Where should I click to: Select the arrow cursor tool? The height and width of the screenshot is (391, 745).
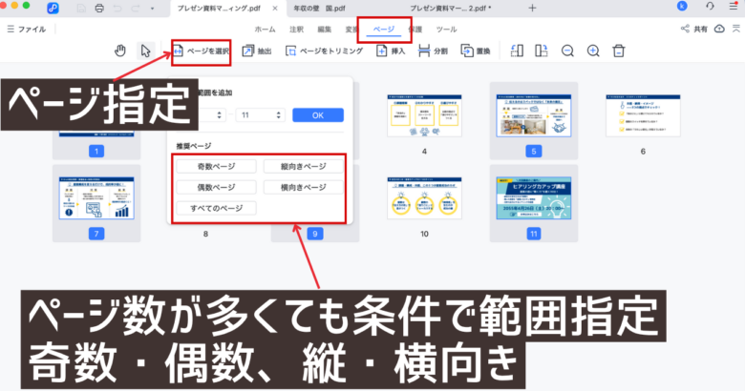[x=146, y=51]
